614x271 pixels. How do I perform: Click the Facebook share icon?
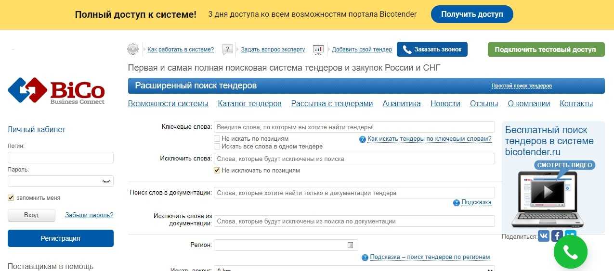[x=557, y=236]
